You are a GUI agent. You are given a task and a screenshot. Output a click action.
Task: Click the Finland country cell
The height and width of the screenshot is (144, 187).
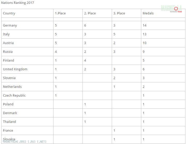coord(9,61)
